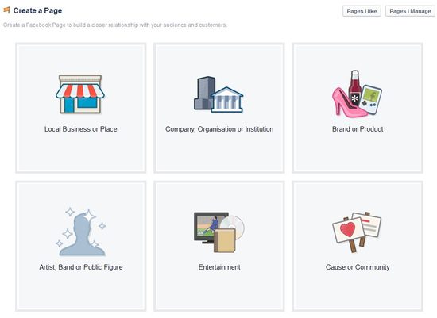Select the Brand or Product label
The width and height of the screenshot is (437, 318).
358,129
